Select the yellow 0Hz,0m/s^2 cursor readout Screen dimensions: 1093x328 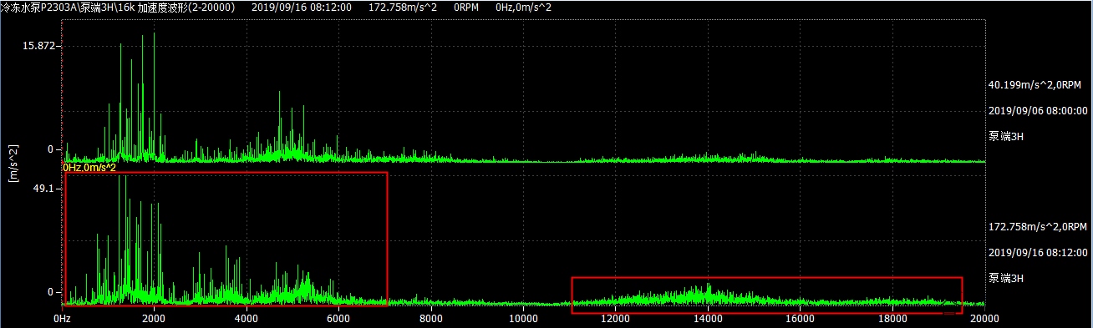click(89, 168)
